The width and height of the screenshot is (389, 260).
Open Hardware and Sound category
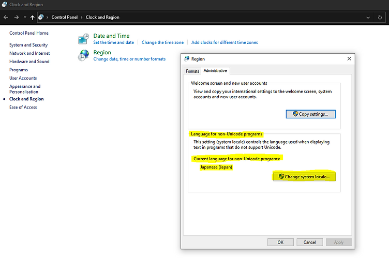[29, 62]
